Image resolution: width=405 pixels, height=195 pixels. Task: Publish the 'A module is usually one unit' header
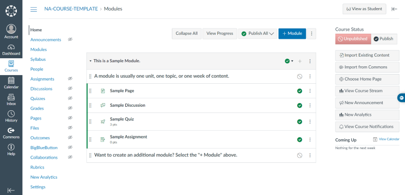[300, 77]
